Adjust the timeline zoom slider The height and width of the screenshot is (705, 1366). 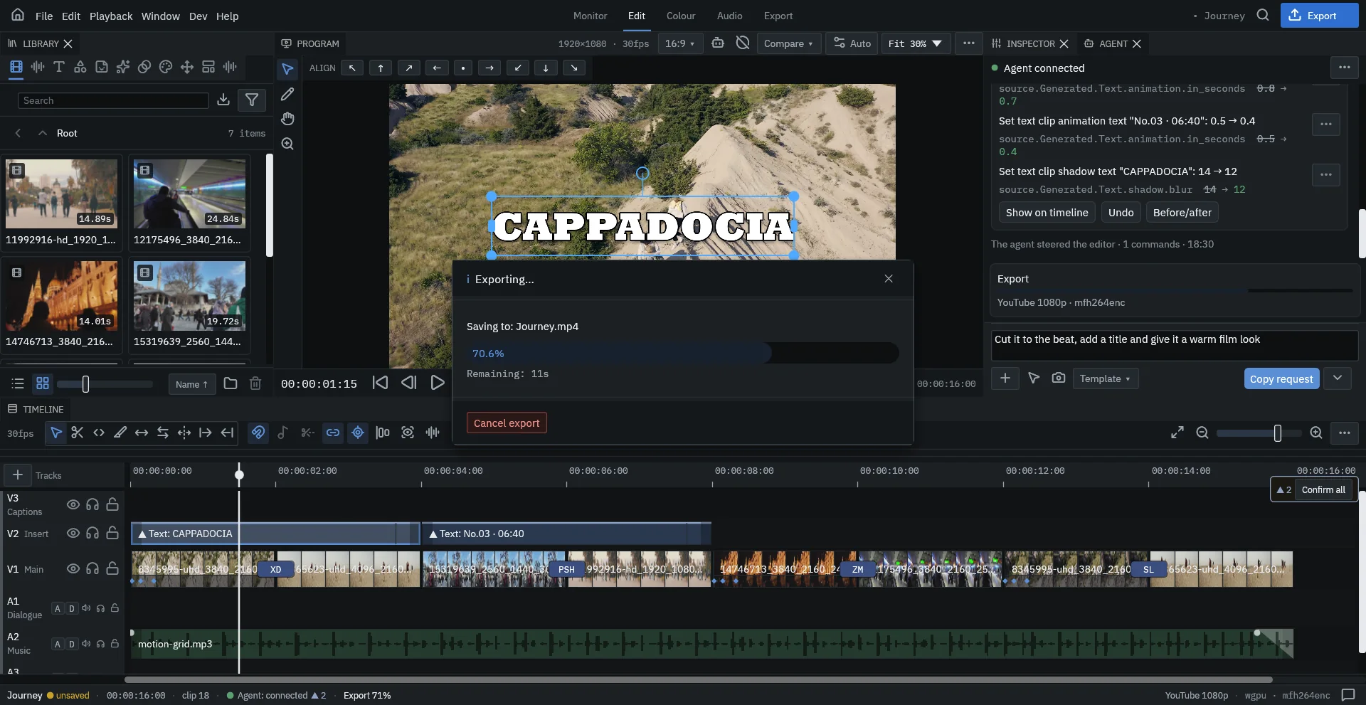click(1258, 433)
